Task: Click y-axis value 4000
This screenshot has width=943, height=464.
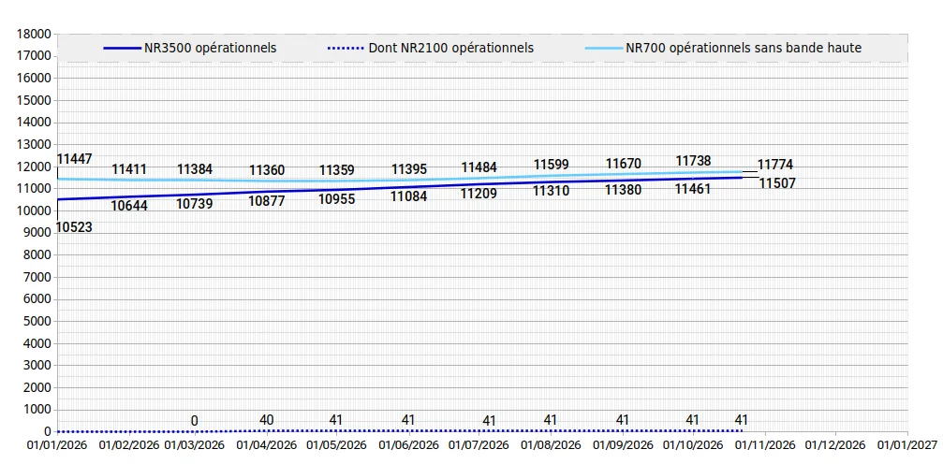Action: click(39, 343)
